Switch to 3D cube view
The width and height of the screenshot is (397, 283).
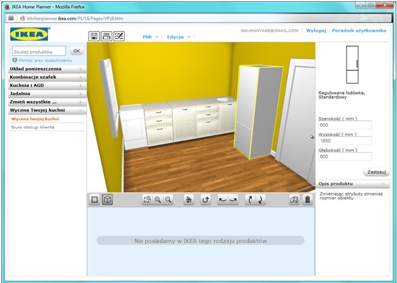tap(108, 199)
